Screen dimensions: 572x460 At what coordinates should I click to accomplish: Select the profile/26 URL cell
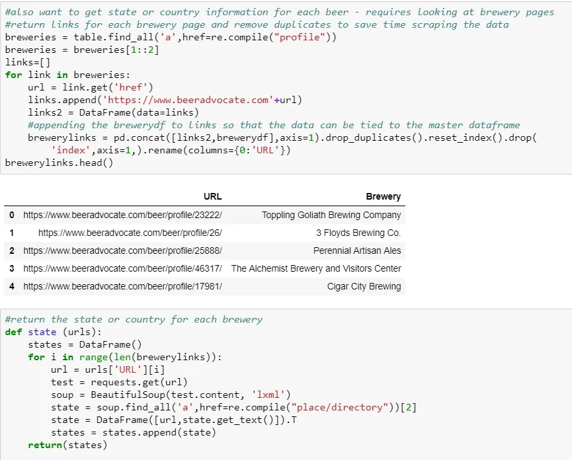pyautogui.click(x=130, y=233)
